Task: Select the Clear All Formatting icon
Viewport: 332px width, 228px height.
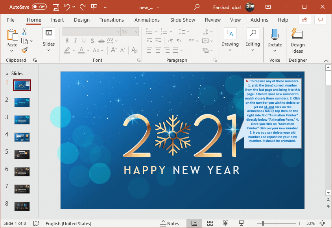Action: [135, 50]
